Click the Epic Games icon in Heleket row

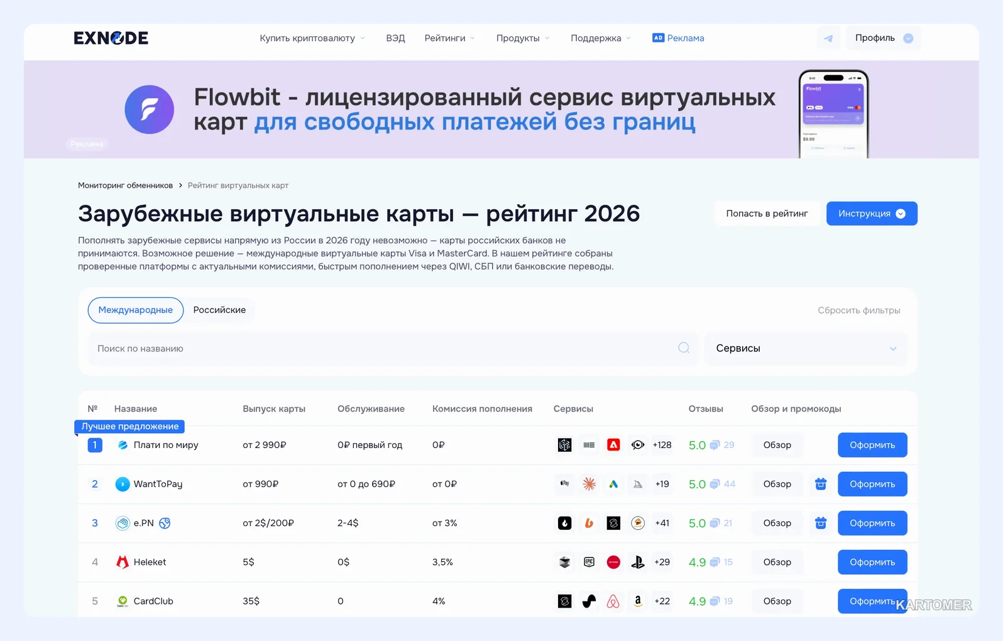click(x=589, y=562)
